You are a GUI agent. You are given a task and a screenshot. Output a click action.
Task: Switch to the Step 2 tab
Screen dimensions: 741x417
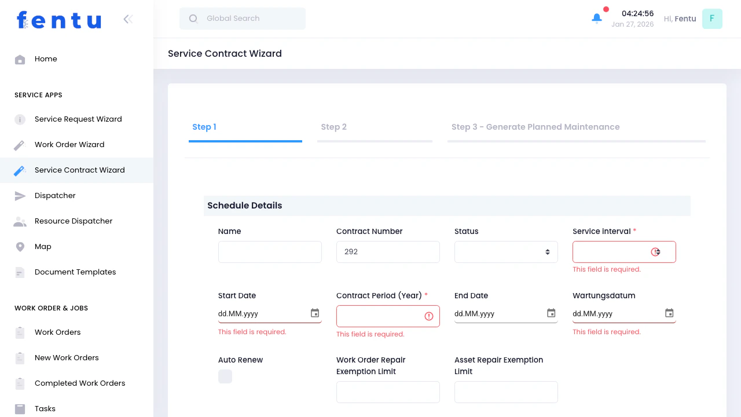click(333, 127)
